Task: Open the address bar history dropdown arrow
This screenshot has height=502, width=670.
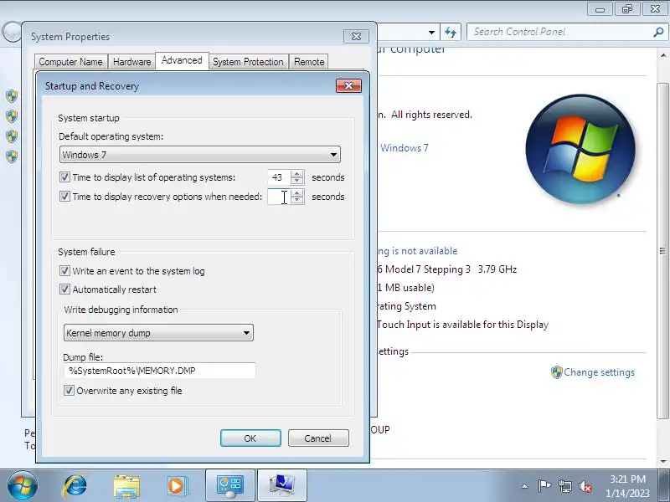Action: click(x=431, y=33)
